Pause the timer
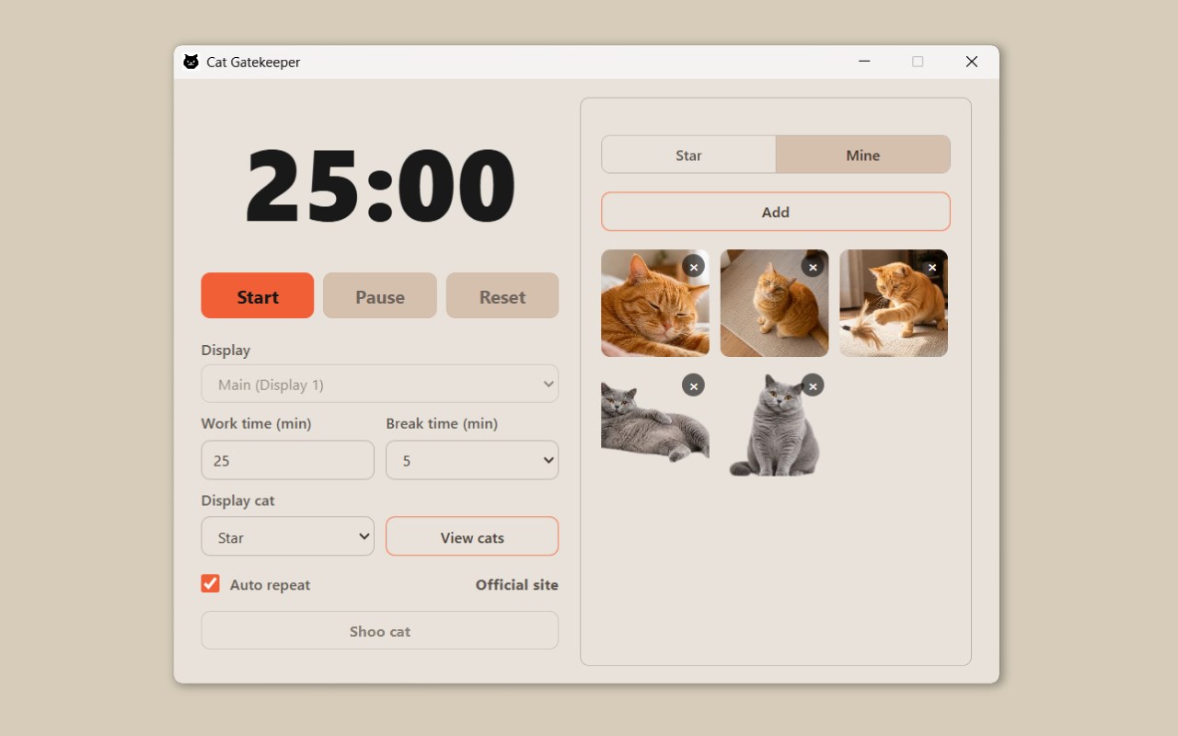 380,296
